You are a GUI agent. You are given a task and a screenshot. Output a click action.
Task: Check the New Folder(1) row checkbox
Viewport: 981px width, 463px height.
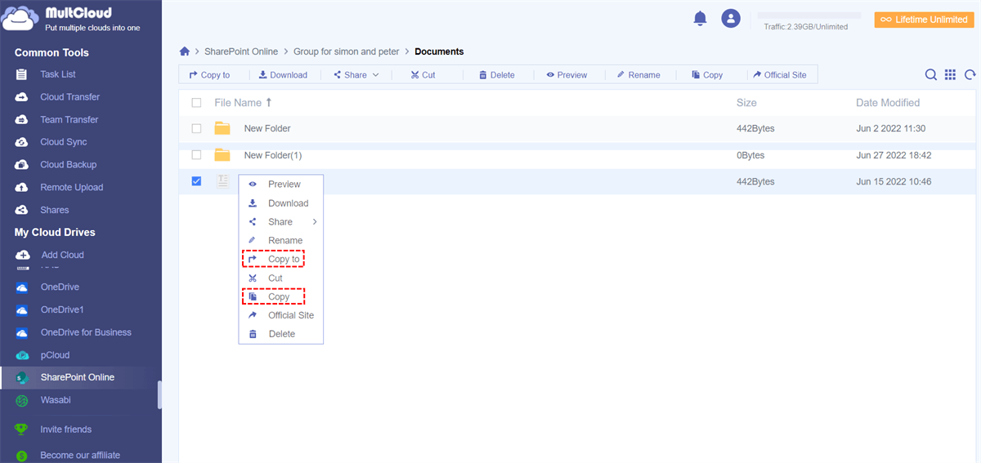tap(196, 154)
